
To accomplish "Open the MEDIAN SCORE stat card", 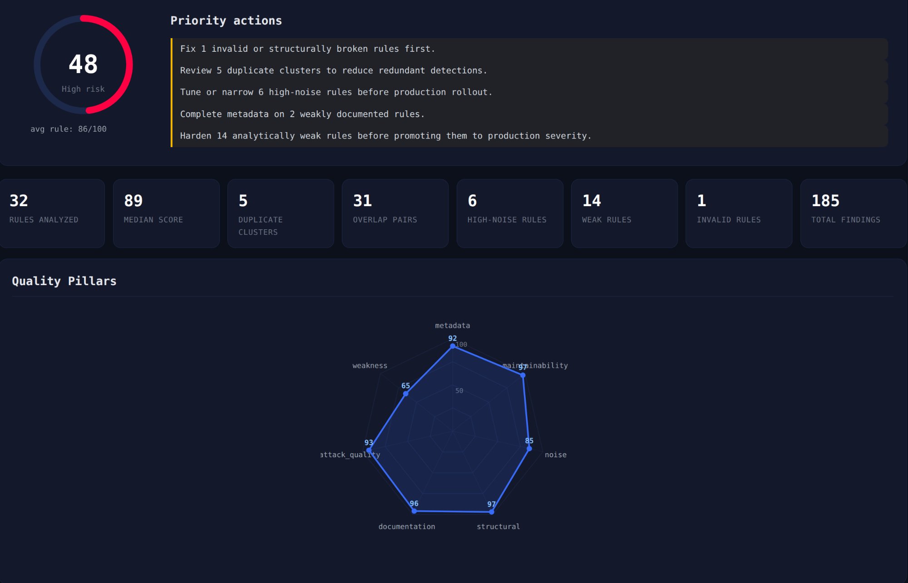I will click(x=166, y=212).
